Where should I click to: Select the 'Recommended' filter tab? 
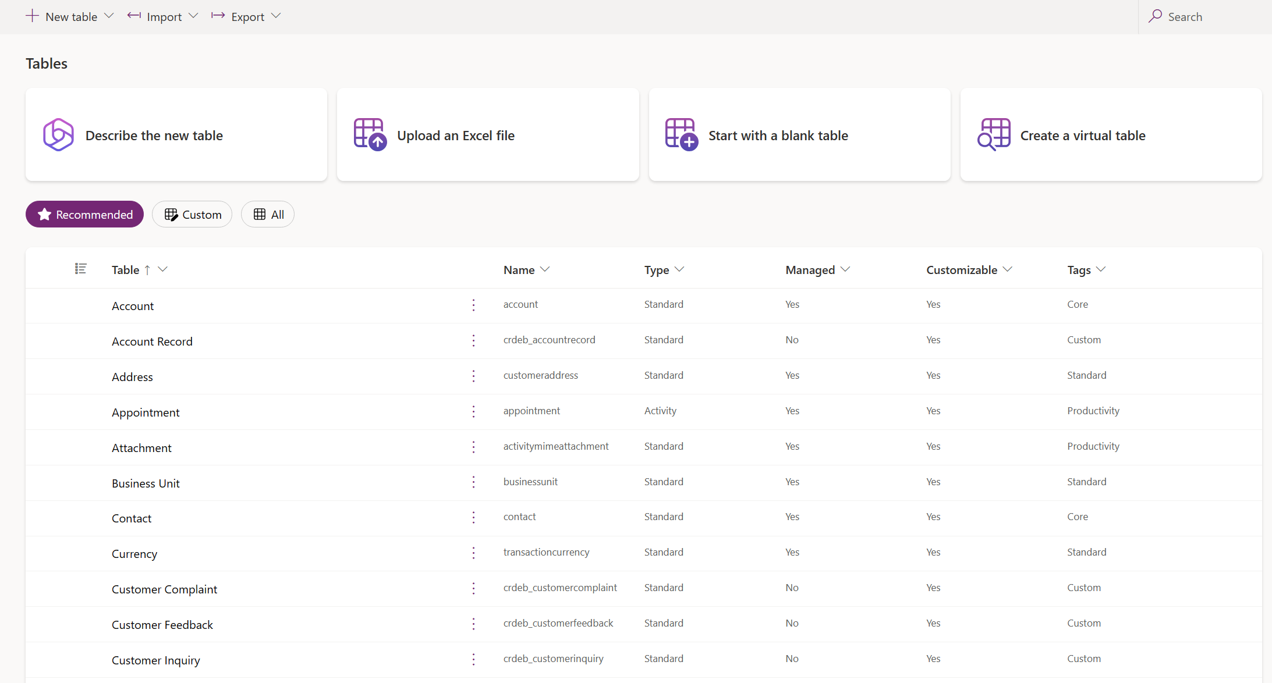(x=84, y=215)
